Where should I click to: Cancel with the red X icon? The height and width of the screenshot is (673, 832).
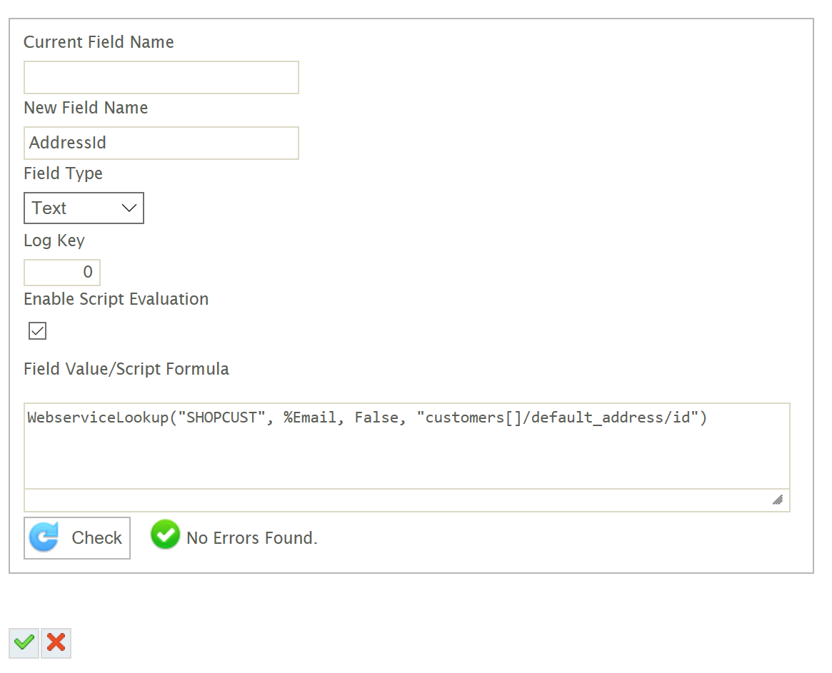[x=56, y=643]
